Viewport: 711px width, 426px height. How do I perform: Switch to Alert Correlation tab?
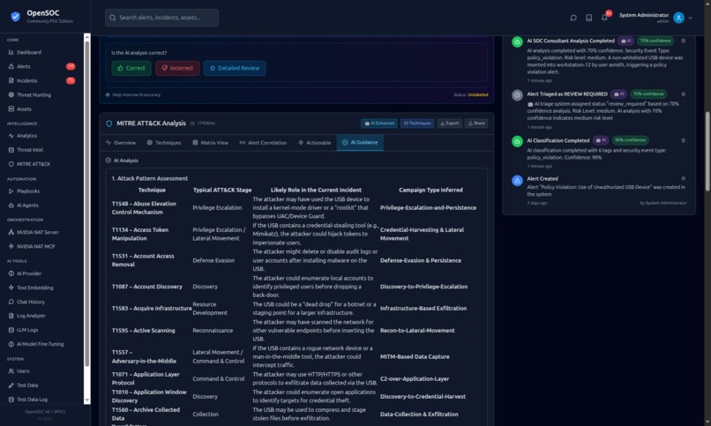[263, 143]
